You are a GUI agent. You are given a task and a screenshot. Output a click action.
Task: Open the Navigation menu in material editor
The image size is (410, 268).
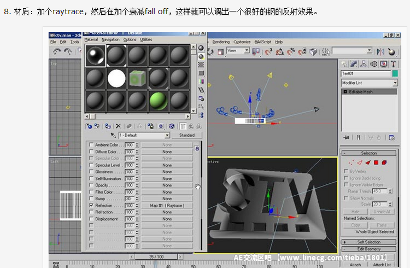(110, 39)
